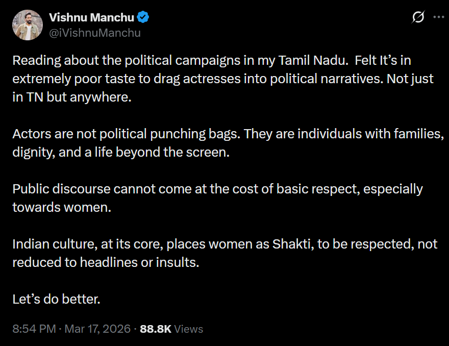The width and height of the screenshot is (449, 346).
Task: Click the word Views beside the count
Action: [189, 329]
